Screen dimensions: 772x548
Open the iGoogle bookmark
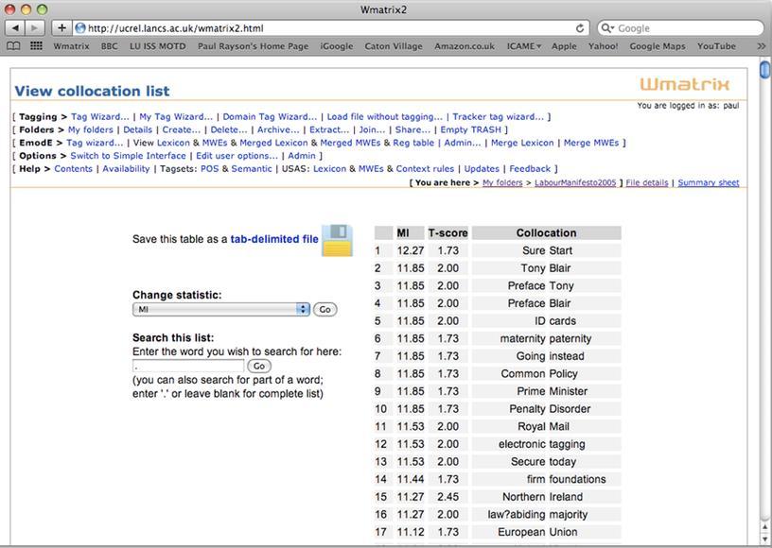[x=336, y=45]
